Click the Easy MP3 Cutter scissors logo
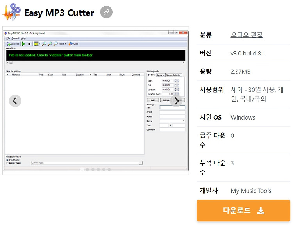This screenshot has width=293, height=225. tap(12, 12)
